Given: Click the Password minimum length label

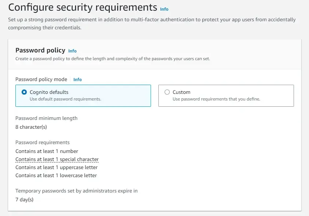Looking at the screenshot, I should tap(46, 118).
